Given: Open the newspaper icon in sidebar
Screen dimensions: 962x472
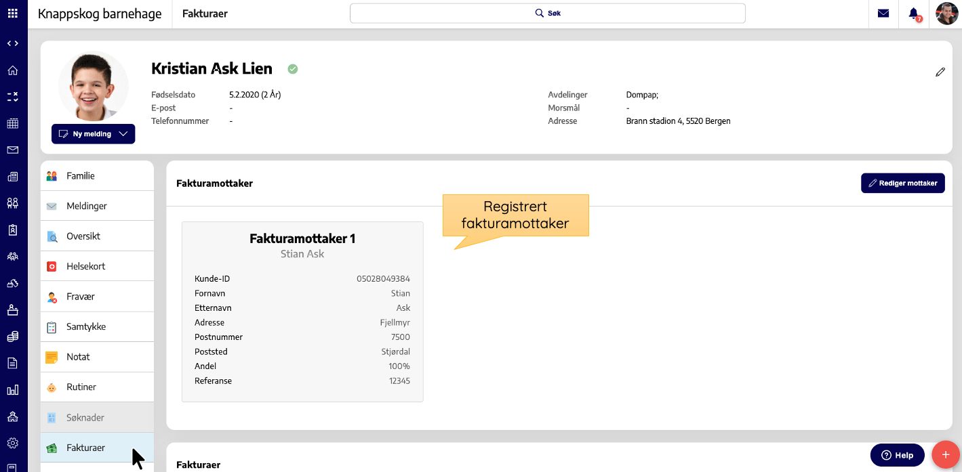Looking at the screenshot, I should point(12,177).
